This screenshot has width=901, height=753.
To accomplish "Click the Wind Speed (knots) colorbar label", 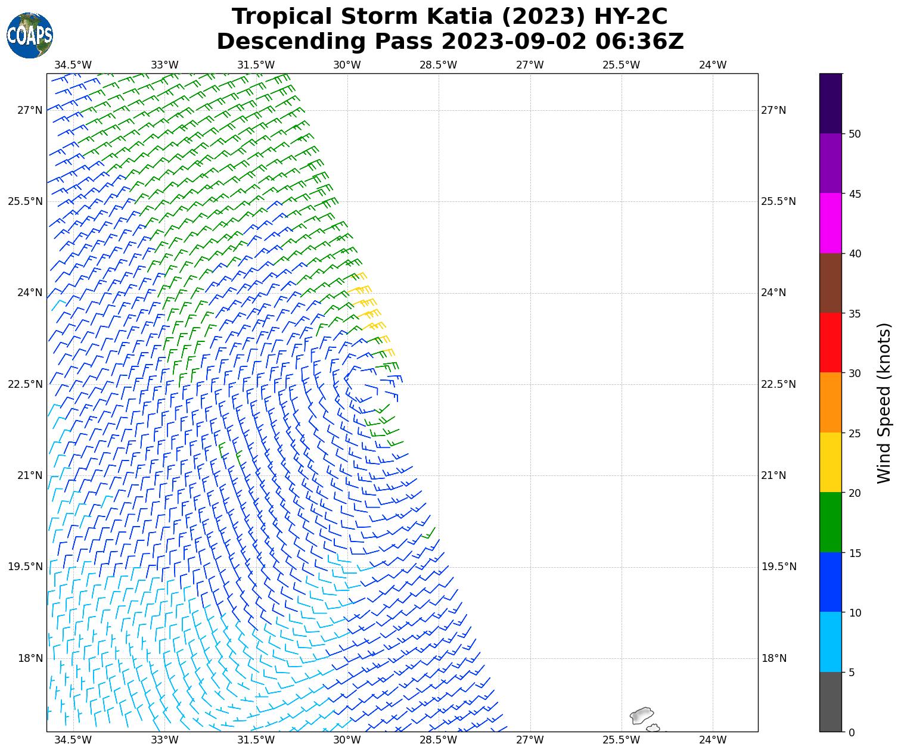I will 884,403.
